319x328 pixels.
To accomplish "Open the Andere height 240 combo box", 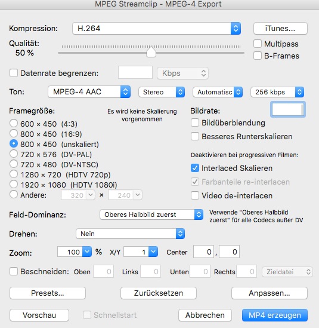I will coord(125,195).
